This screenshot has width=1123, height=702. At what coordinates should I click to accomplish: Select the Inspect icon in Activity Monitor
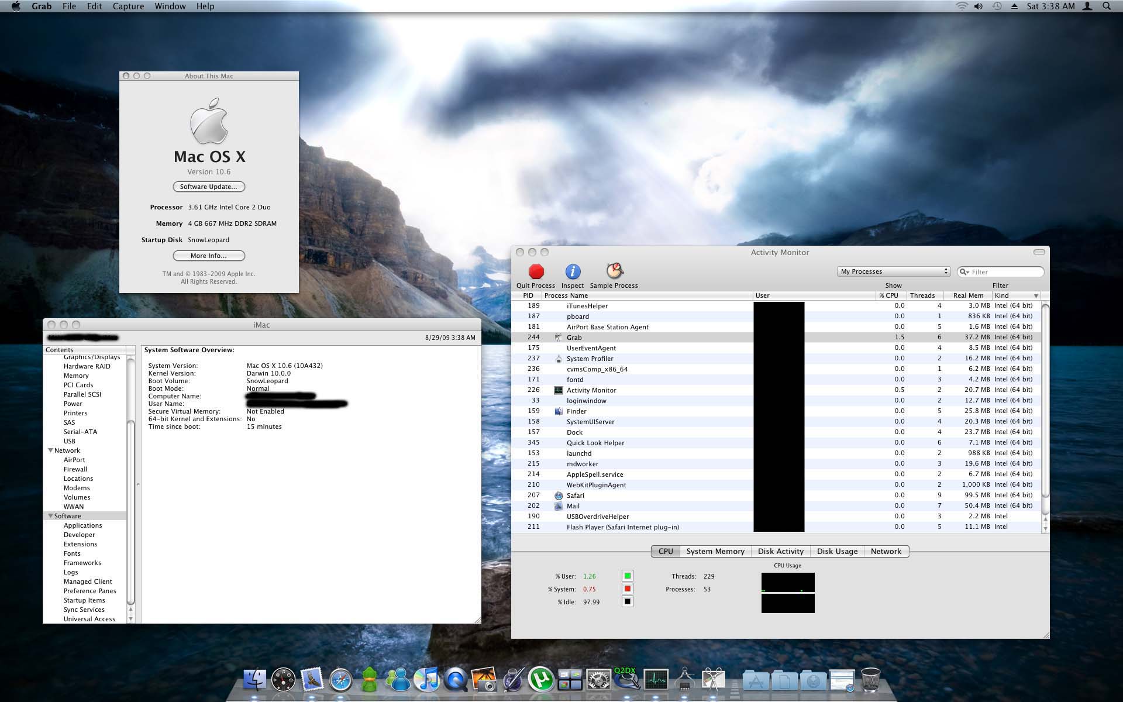coord(572,271)
